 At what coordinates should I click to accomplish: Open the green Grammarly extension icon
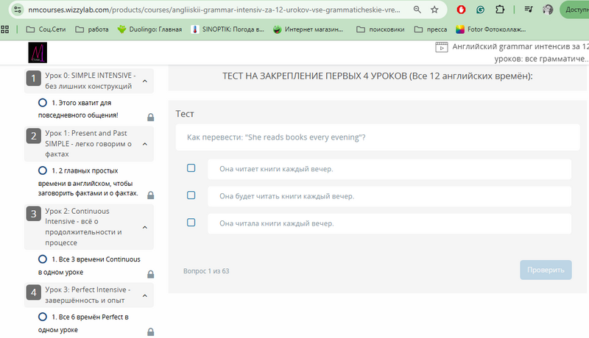pos(480,10)
